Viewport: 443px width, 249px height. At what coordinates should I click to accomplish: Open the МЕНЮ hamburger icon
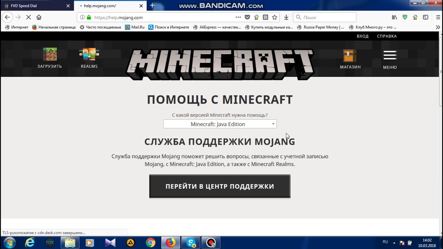(390, 55)
